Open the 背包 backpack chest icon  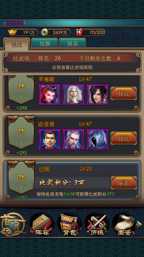click(x=69, y=224)
